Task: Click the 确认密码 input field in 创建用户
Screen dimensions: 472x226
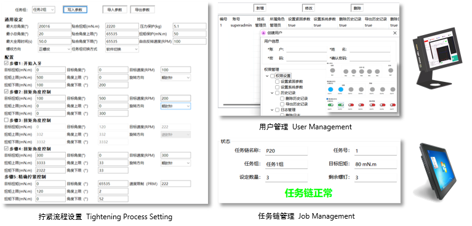Action: [x=370, y=58]
